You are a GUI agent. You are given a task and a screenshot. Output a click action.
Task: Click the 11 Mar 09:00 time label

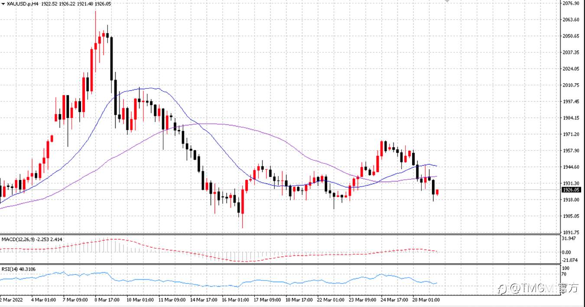point(172,300)
